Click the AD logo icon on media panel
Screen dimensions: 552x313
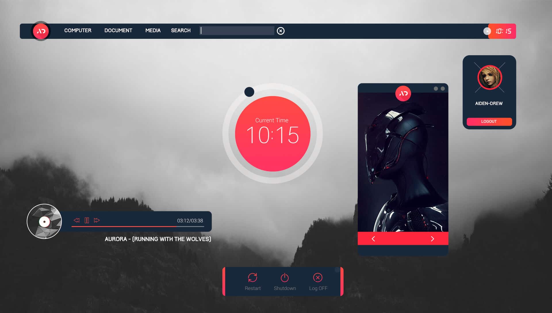point(402,93)
